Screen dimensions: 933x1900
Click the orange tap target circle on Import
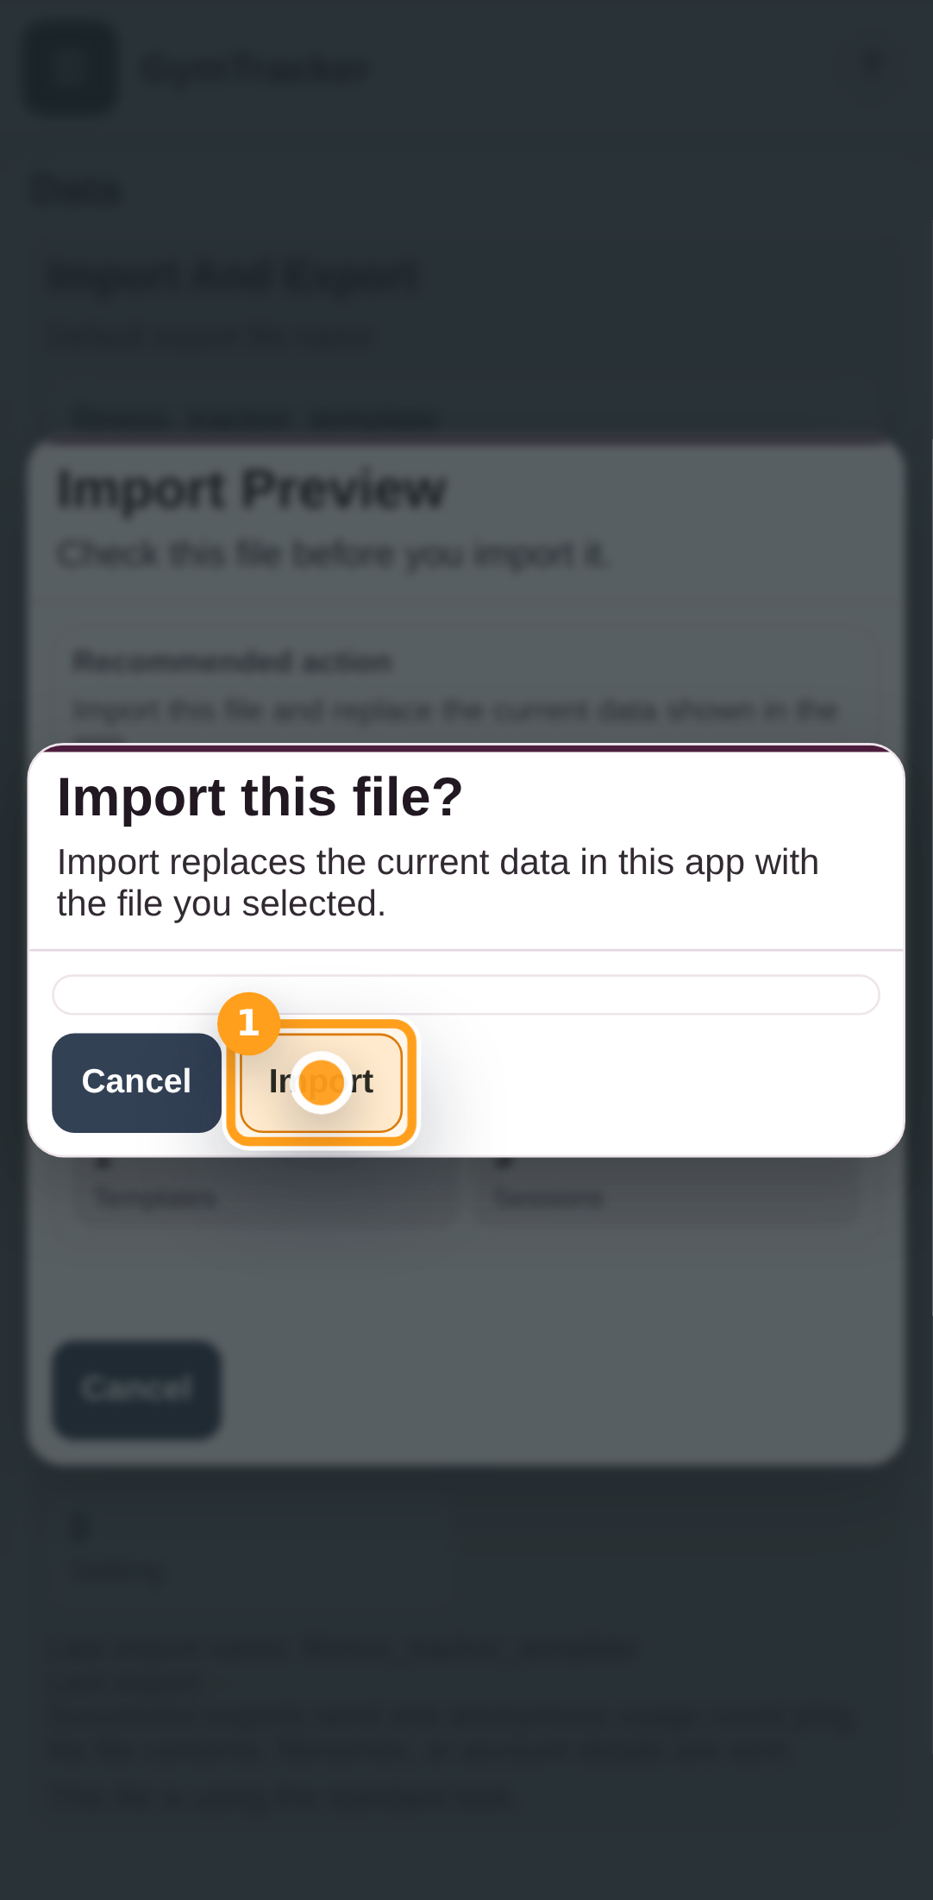coord(322,1083)
